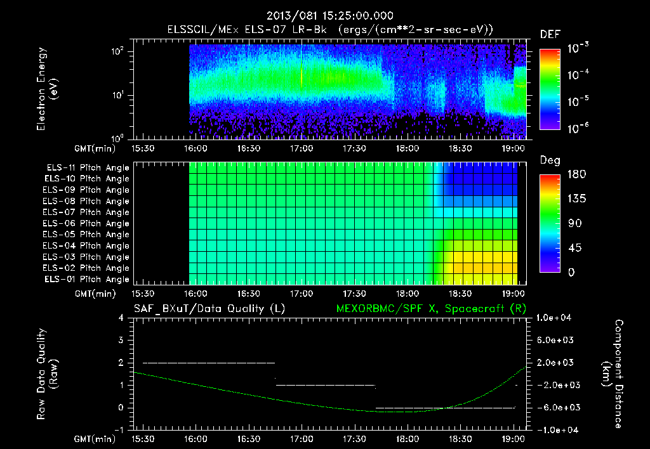Click the 6.0e+03 right-axis value
This screenshot has width=650, height=449.
[x=555, y=341]
